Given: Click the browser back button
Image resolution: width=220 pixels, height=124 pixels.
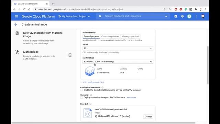Looking at the screenshot, I should pos(14,9).
